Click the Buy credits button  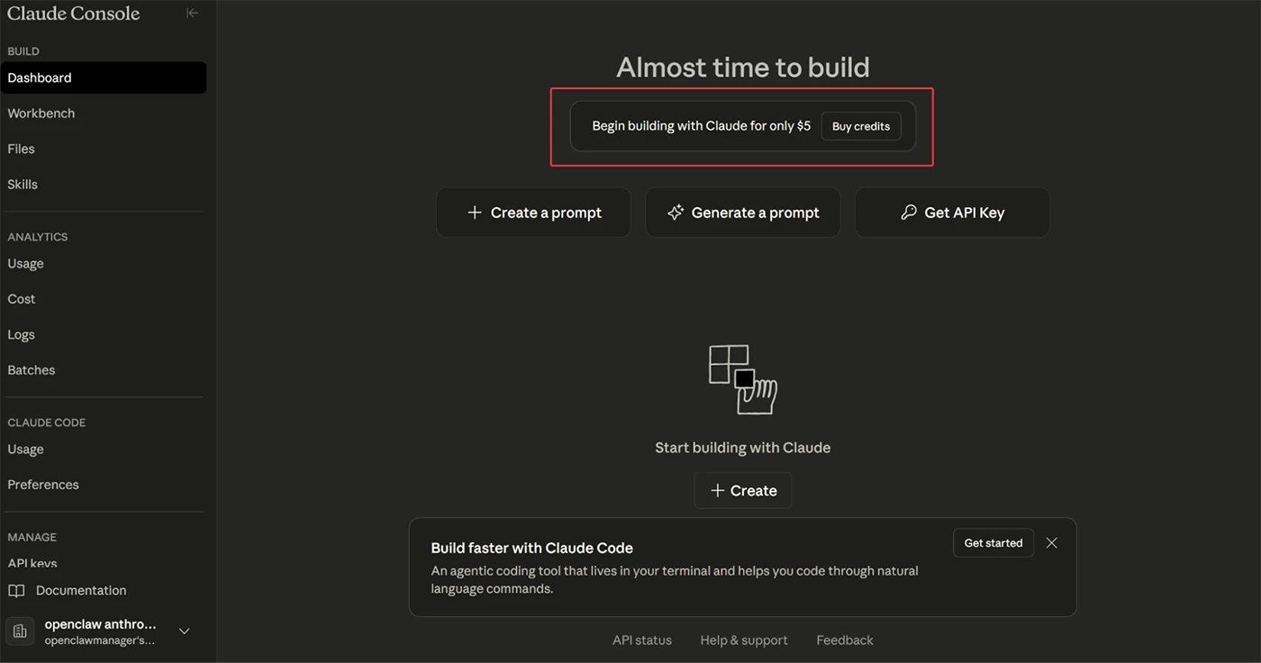point(860,127)
